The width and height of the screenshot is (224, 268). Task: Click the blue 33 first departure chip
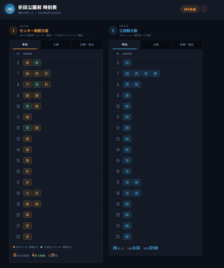pyautogui.click(x=127, y=63)
